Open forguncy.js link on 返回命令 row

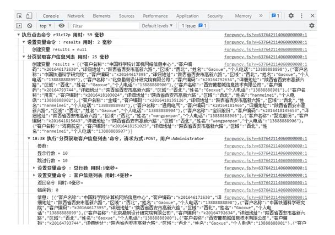coord(266,183)
